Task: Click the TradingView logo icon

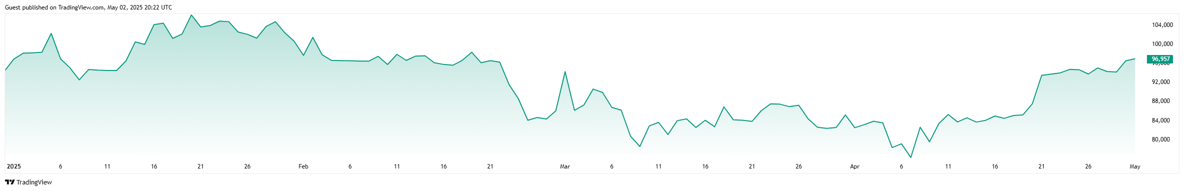Action: pyautogui.click(x=10, y=182)
